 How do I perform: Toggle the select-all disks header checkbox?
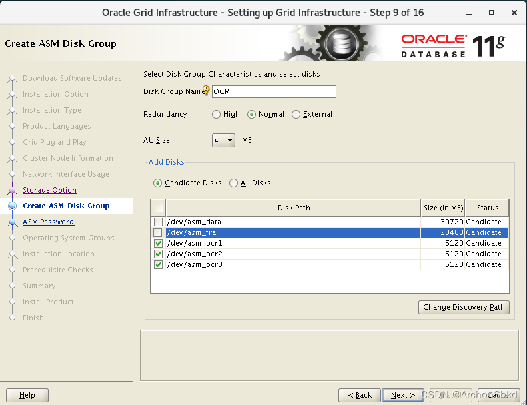[x=159, y=208]
